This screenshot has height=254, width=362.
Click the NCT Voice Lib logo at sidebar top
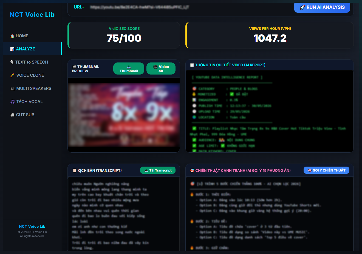click(32, 15)
